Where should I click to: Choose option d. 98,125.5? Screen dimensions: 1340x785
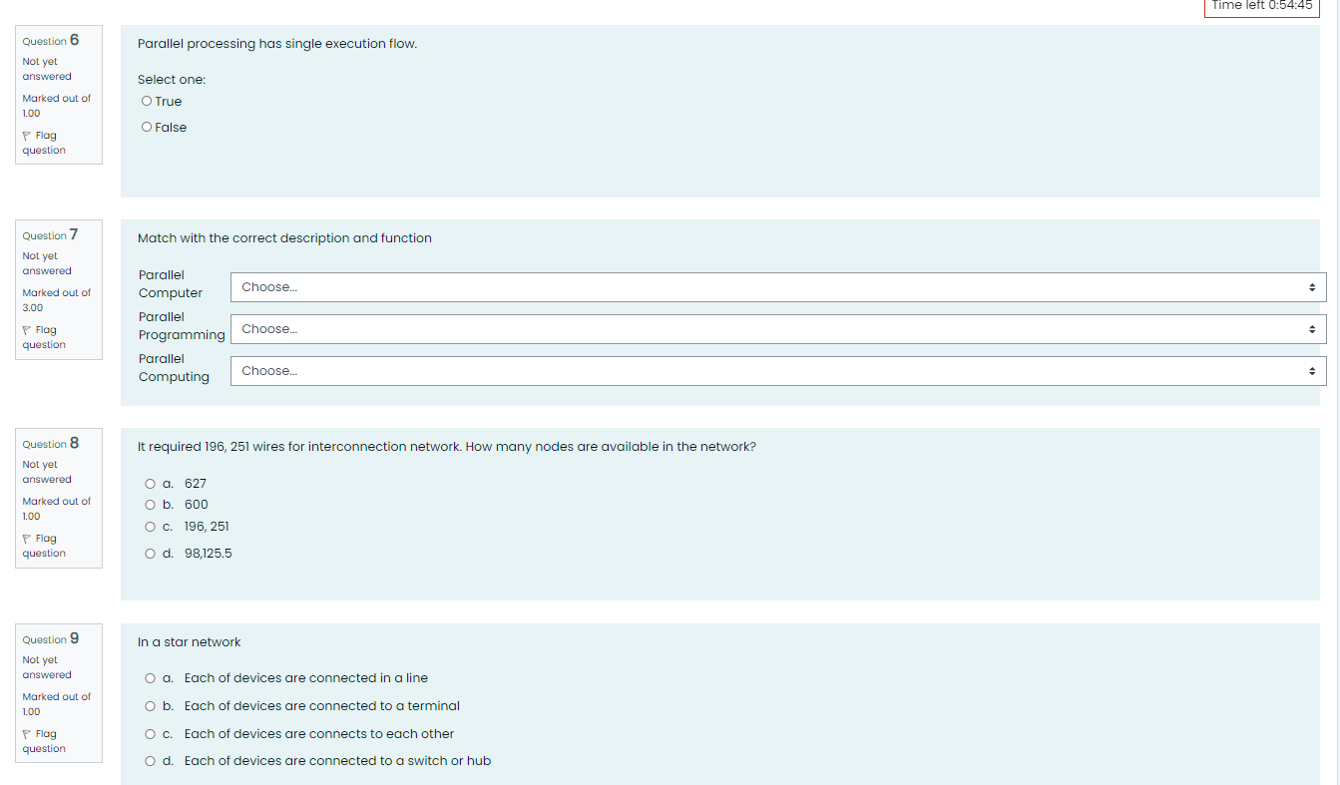pos(151,553)
